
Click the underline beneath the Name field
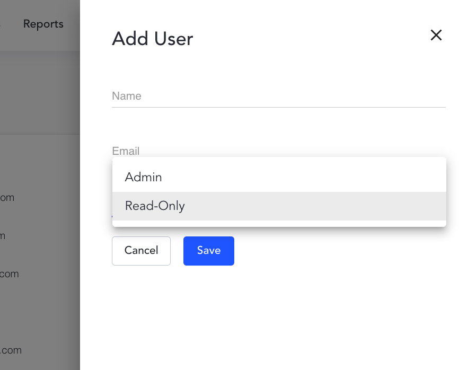(278, 107)
